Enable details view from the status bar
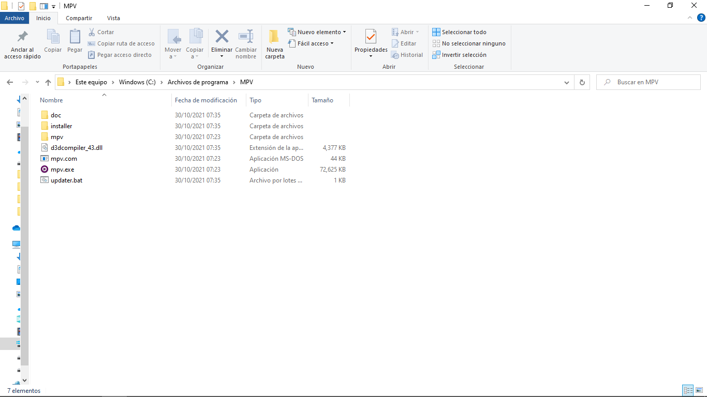 pos(688,390)
